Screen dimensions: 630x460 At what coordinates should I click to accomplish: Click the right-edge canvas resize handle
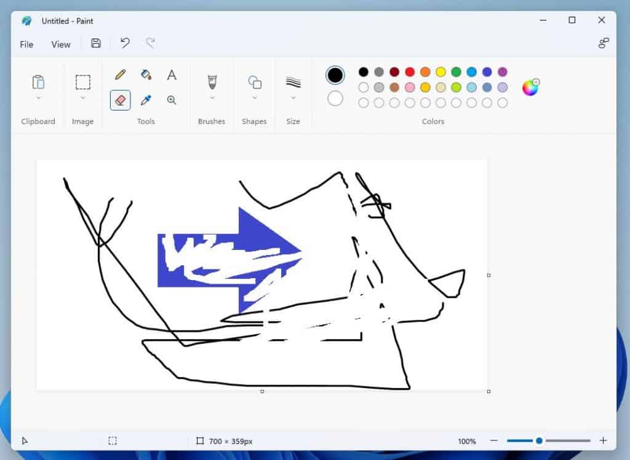click(x=488, y=275)
